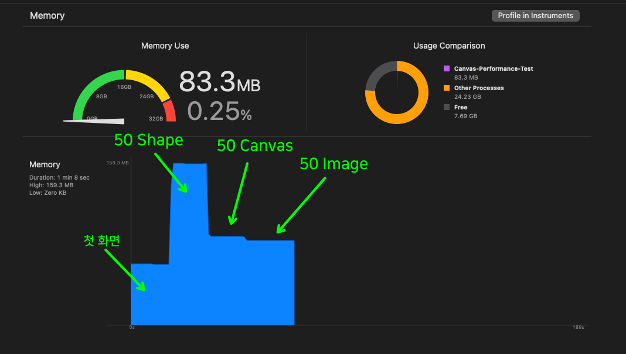The height and width of the screenshot is (354, 626).
Task: Click the Usage Comparison heading
Action: click(449, 46)
